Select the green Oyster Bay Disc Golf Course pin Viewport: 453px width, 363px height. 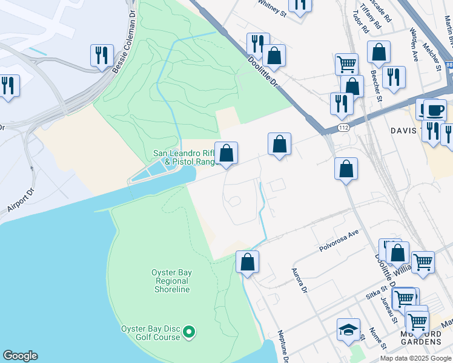tap(190, 332)
